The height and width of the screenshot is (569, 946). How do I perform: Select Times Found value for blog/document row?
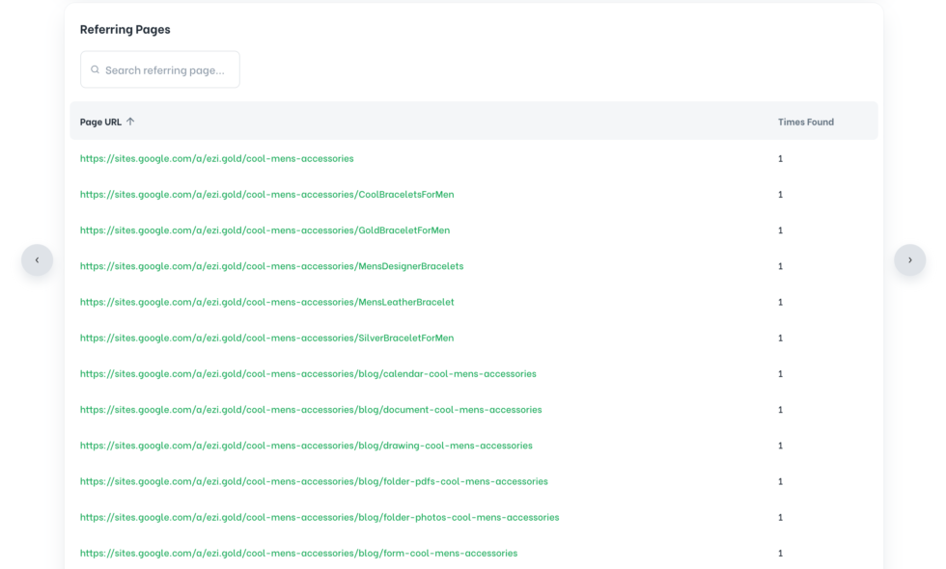coord(780,410)
